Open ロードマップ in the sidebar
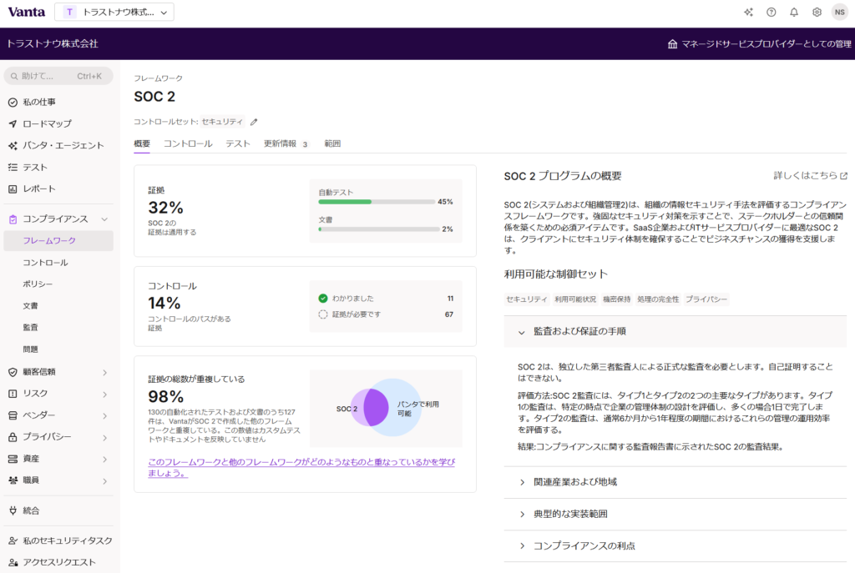This screenshot has width=855, height=573. [x=47, y=123]
